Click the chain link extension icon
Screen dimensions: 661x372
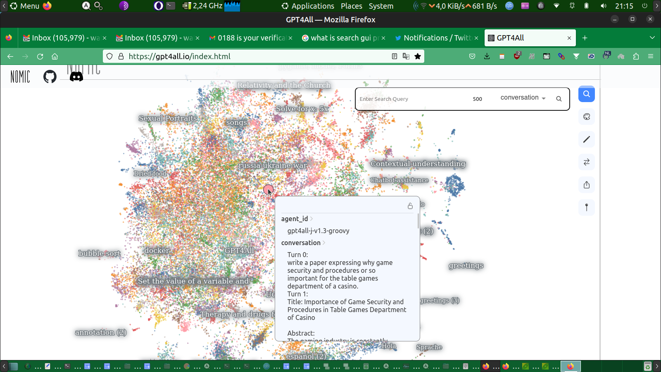point(561,56)
